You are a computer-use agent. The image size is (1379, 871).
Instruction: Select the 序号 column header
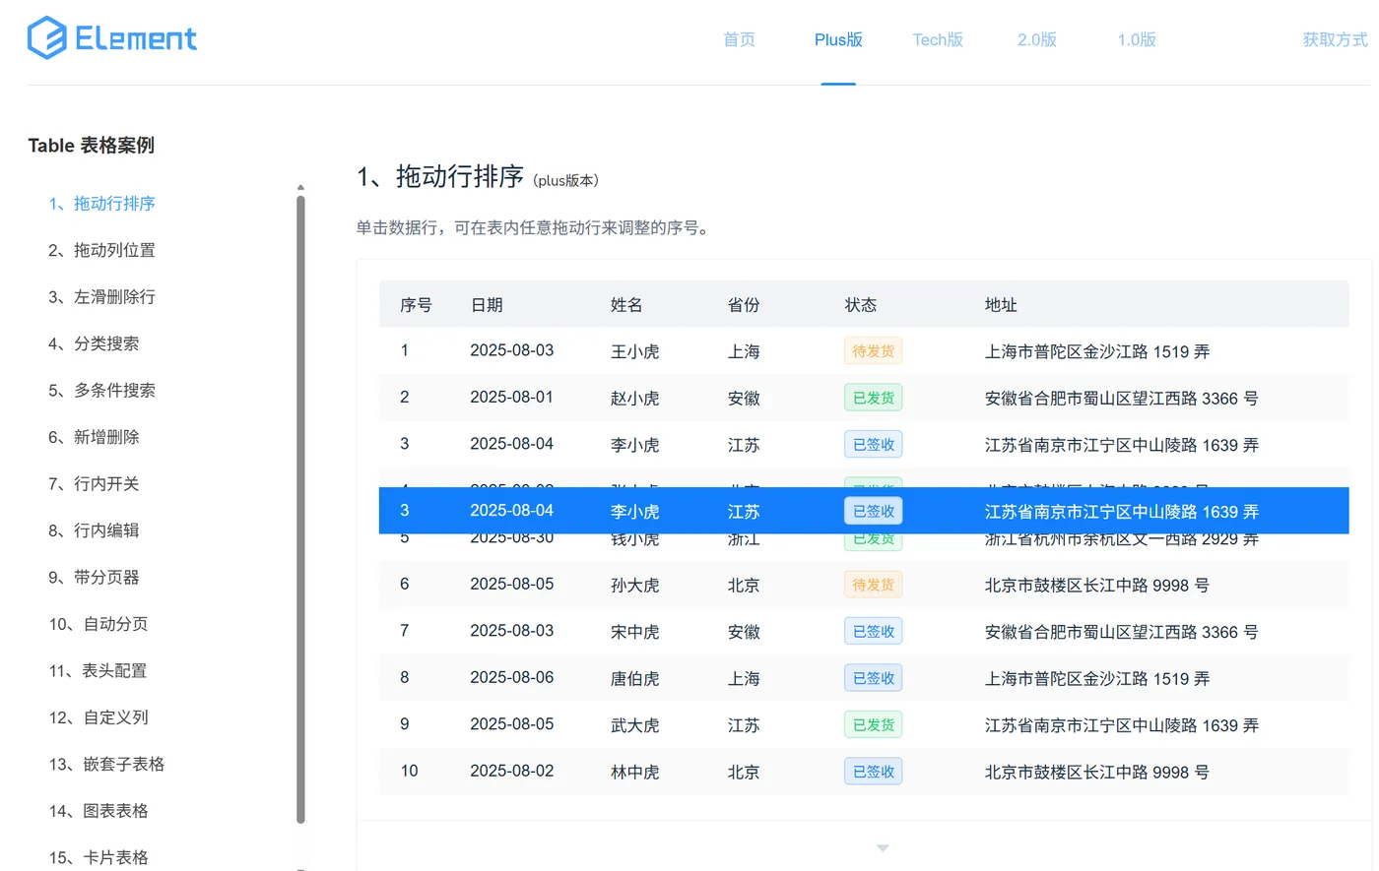pyautogui.click(x=417, y=305)
